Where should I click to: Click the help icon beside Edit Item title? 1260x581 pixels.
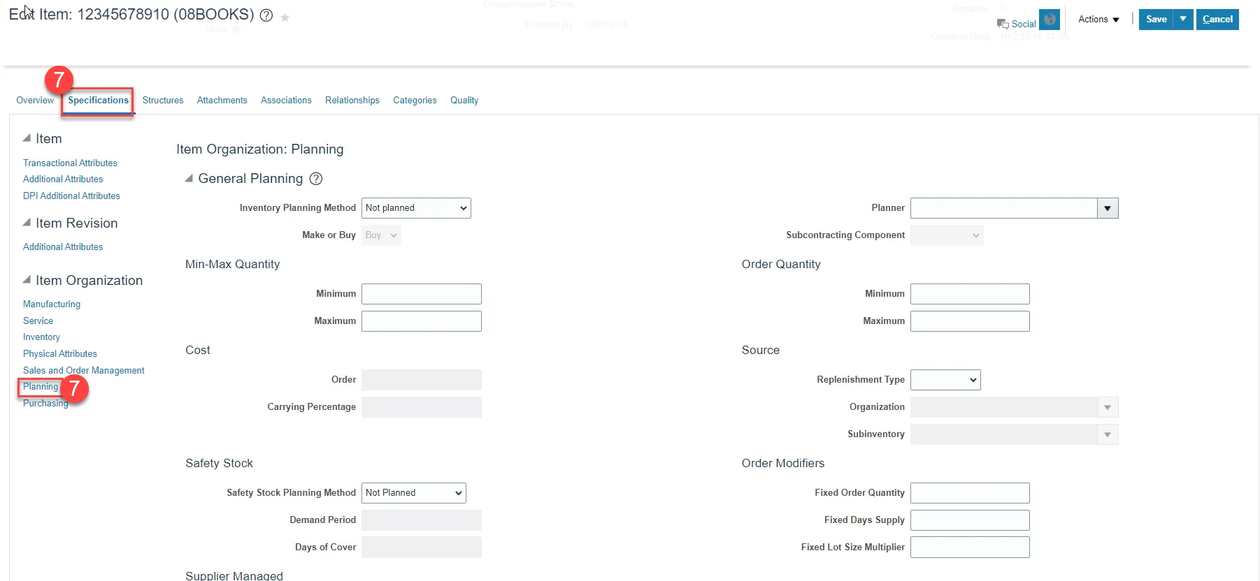coord(266,15)
